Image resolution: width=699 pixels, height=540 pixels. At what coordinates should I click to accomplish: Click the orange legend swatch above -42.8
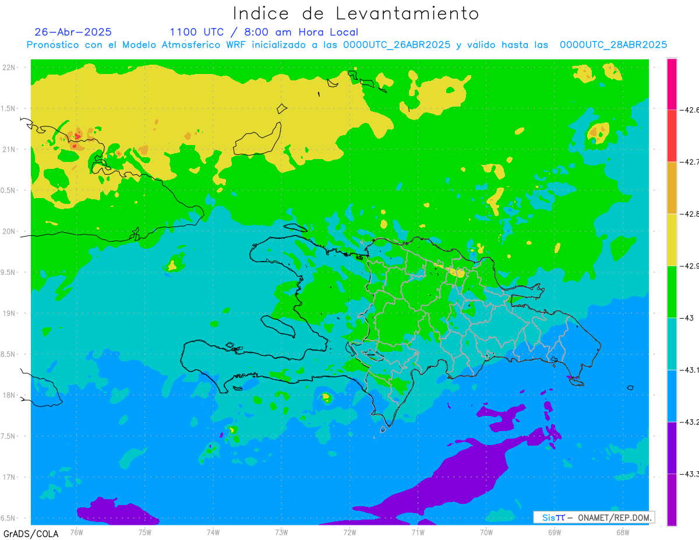[672, 188]
